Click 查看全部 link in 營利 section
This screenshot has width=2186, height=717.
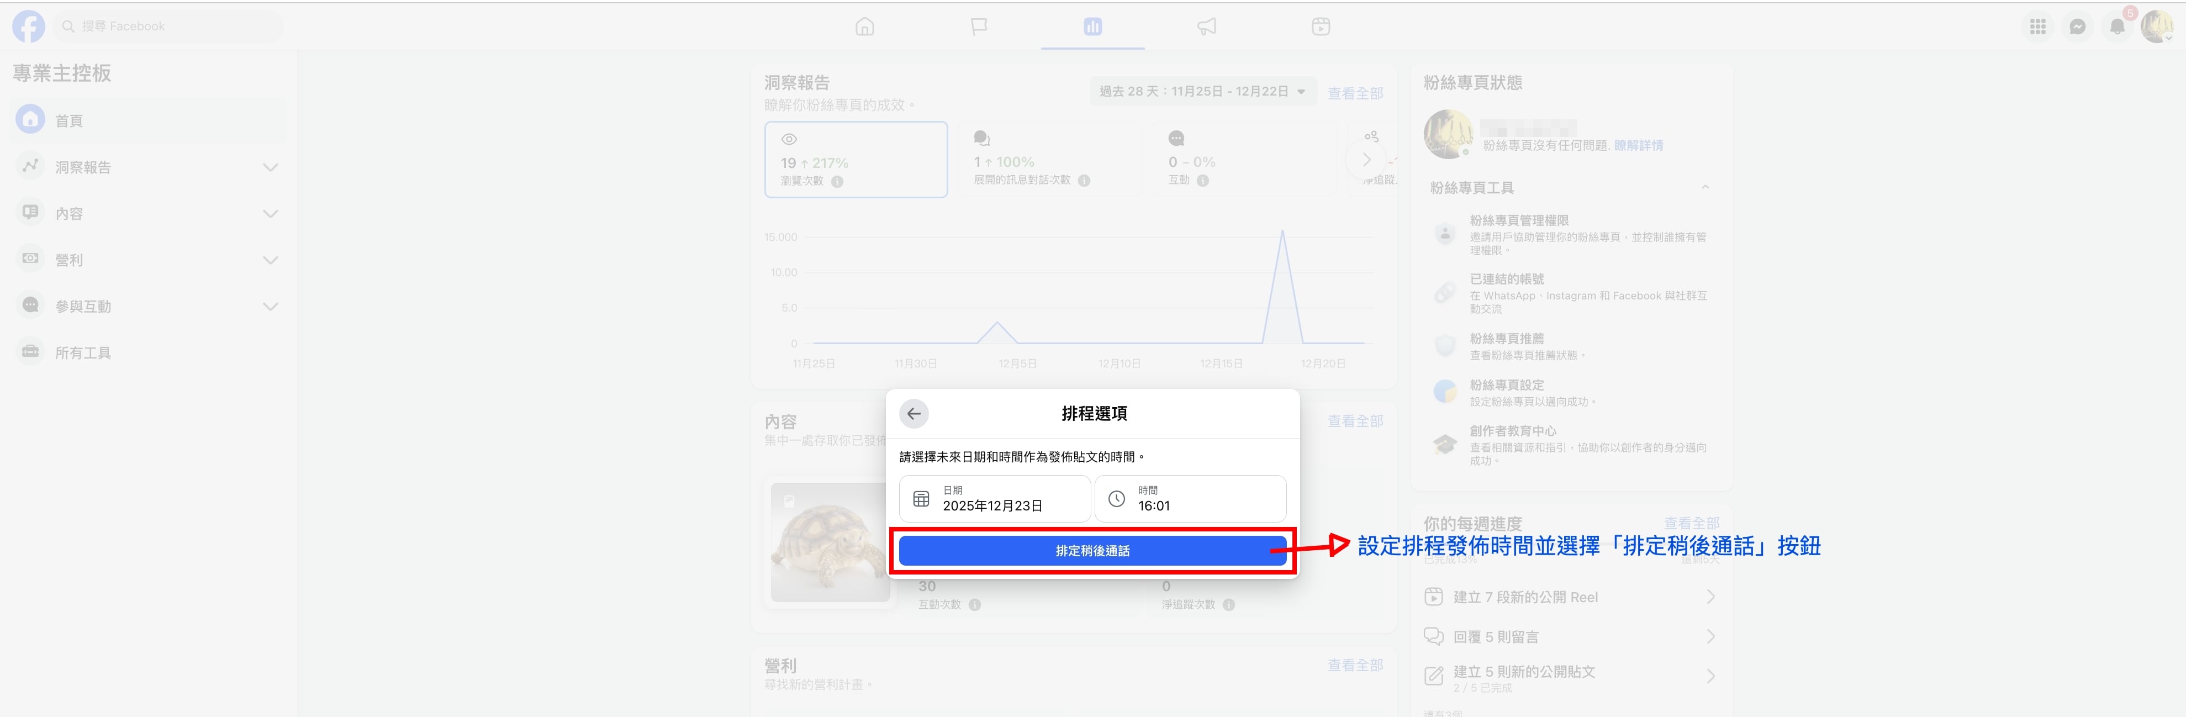pyautogui.click(x=1355, y=665)
